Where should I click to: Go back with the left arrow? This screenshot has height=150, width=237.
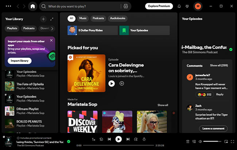(18, 6)
